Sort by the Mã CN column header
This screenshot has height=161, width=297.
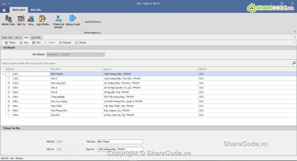coord(247,69)
